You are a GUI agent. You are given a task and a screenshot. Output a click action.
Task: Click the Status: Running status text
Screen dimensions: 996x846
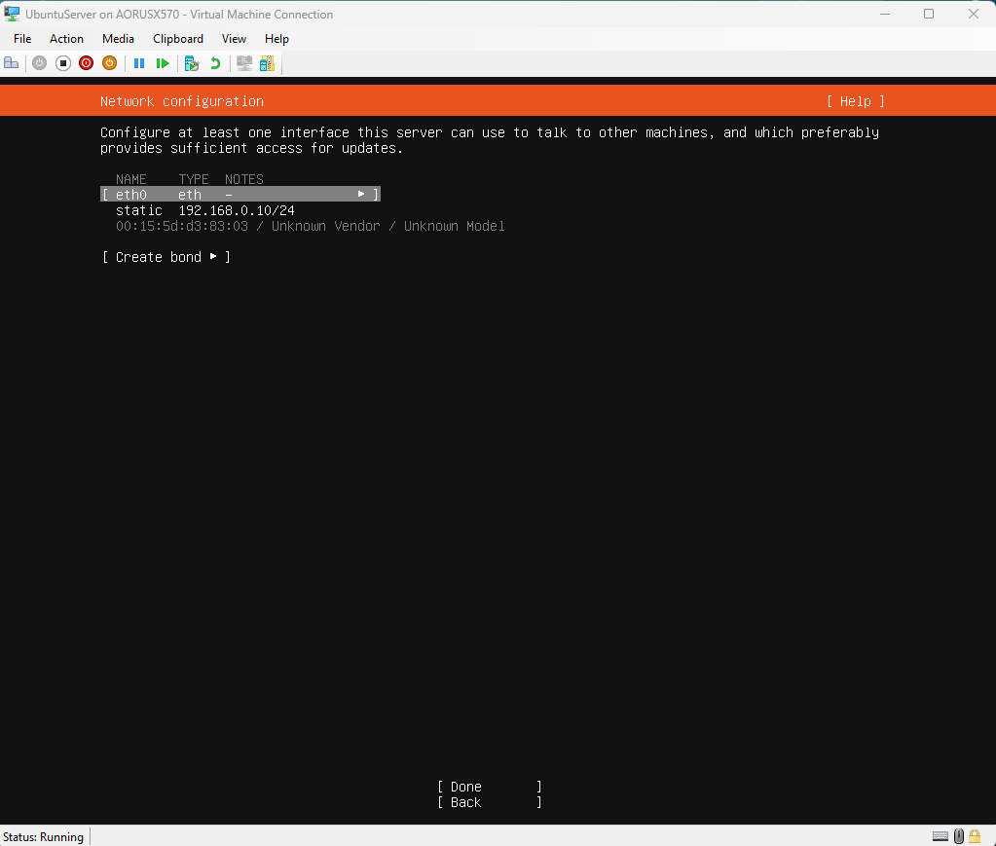point(43,837)
